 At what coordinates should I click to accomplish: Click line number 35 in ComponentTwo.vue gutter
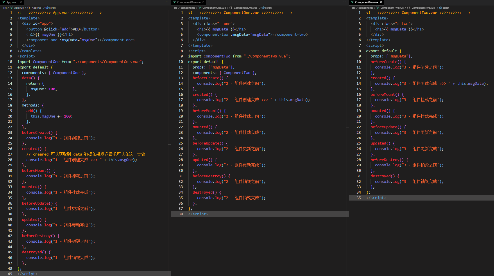pyautogui.click(x=359, y=198)
